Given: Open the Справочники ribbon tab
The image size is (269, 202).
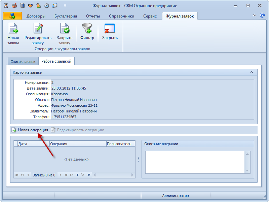Looking at the screenshot, I should click(121, 16).
